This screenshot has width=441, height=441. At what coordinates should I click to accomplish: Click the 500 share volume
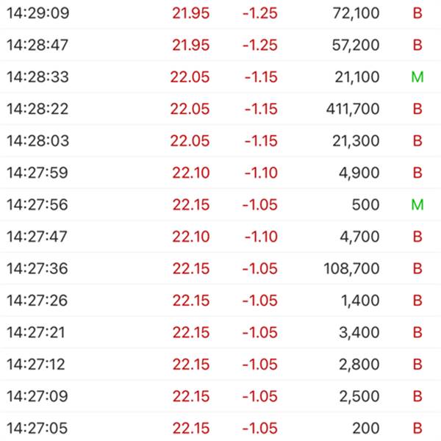(x=366, y=204)
